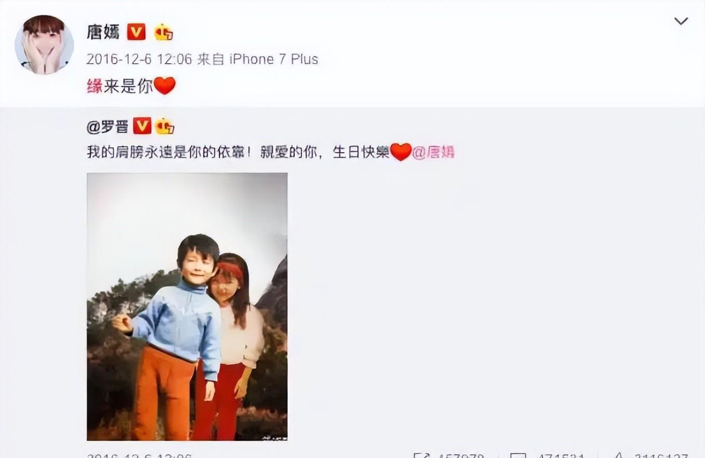705x458 pixels.
Task: Click the pink @唐嫣 mention in reposted text
Action: (x=433, y=153)
